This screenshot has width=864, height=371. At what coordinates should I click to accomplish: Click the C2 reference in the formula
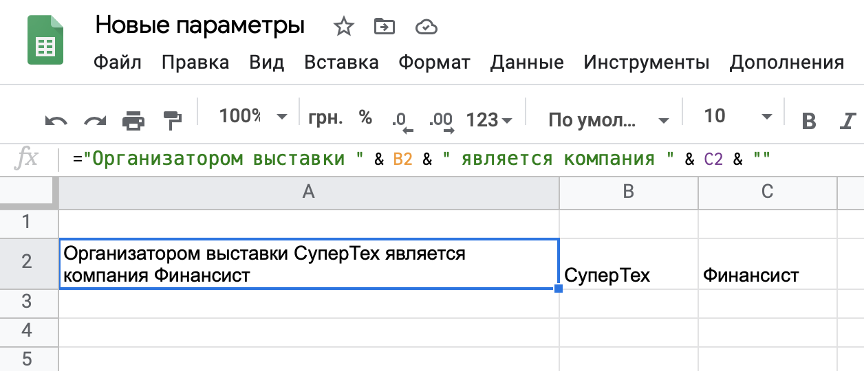tap(713, 159)
